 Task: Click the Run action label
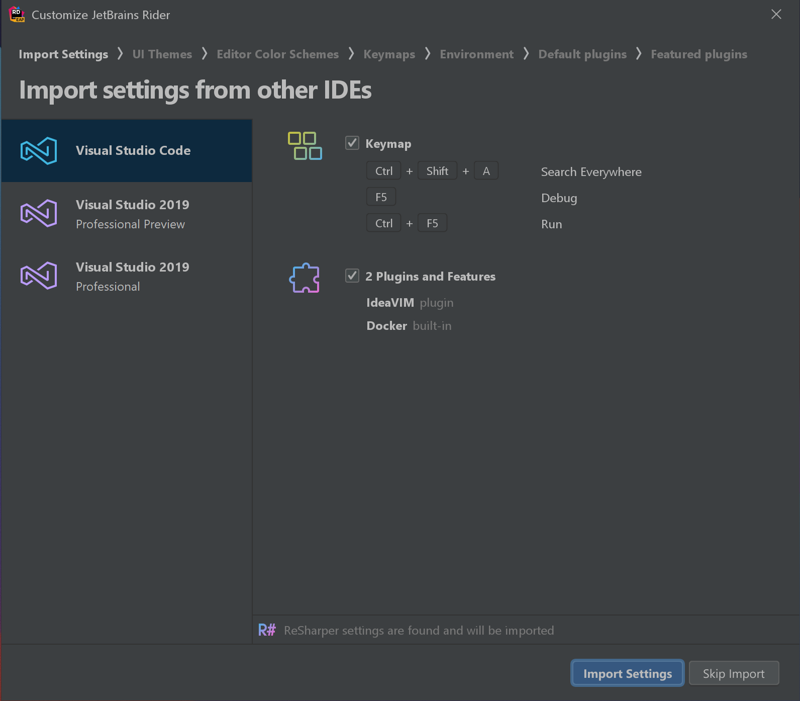coord(552,224)
